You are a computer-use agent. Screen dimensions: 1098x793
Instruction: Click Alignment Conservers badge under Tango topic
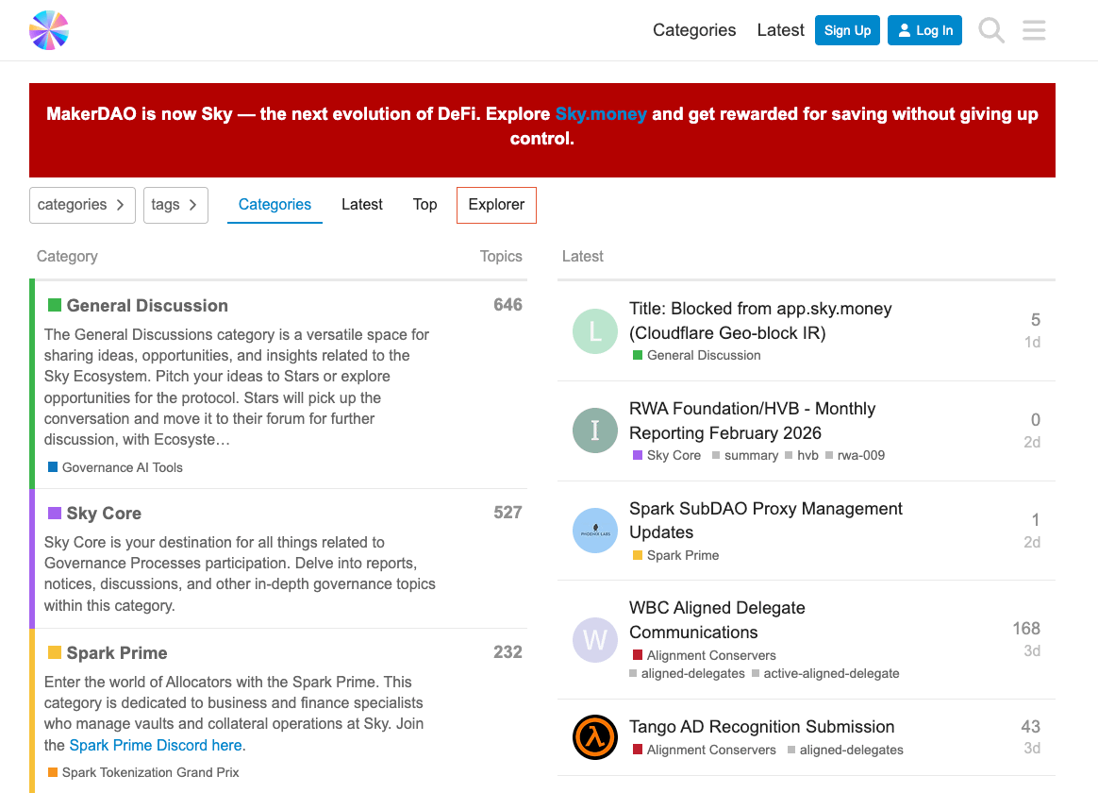tap(705, 750)
